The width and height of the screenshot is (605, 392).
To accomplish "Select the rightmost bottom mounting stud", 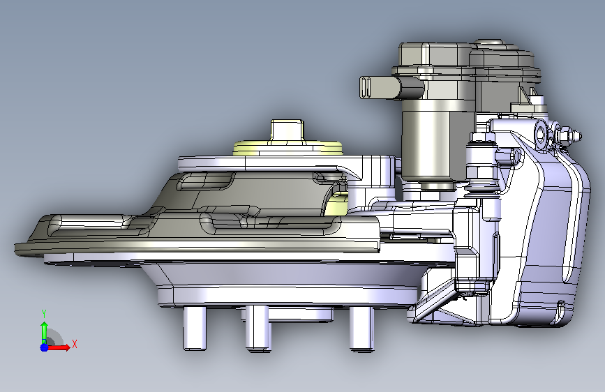I will click(361, 329).
